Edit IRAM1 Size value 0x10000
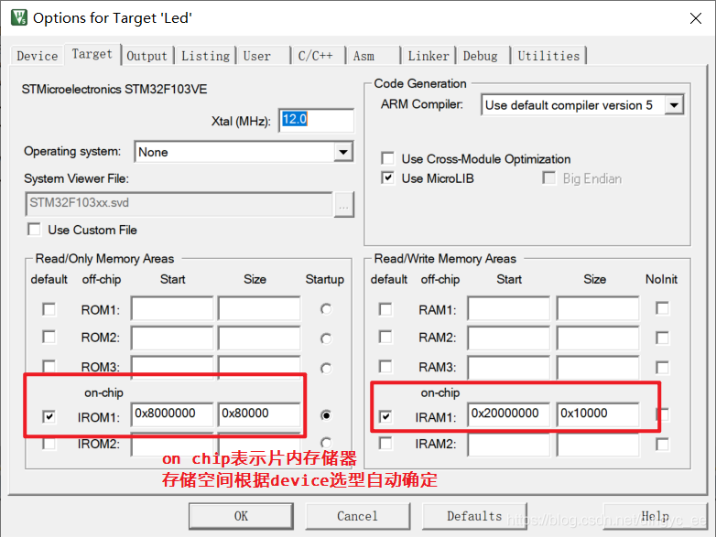Viewport: 716px width, 537px height. [598, 414]
